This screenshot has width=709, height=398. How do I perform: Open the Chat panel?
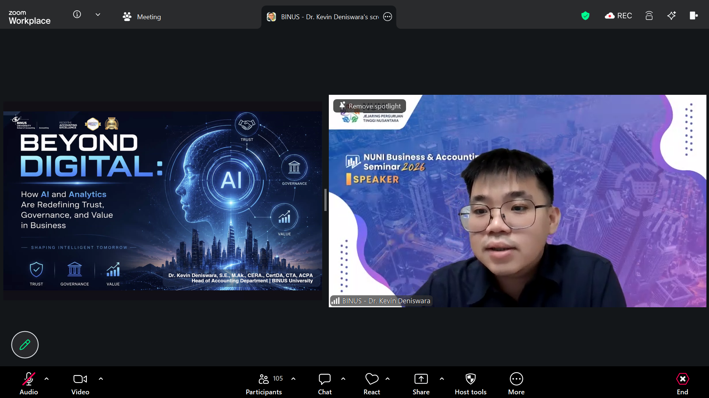tap(325, 384)
